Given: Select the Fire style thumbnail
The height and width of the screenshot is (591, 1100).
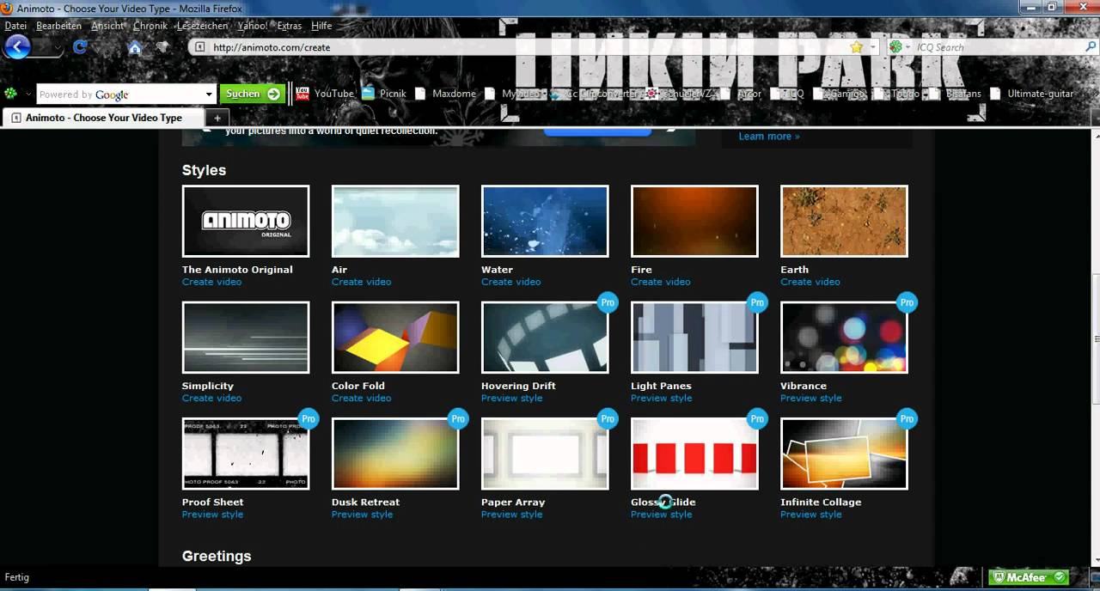Looking at the screenshot, I should pyautogui.click(x=694, y=221).
